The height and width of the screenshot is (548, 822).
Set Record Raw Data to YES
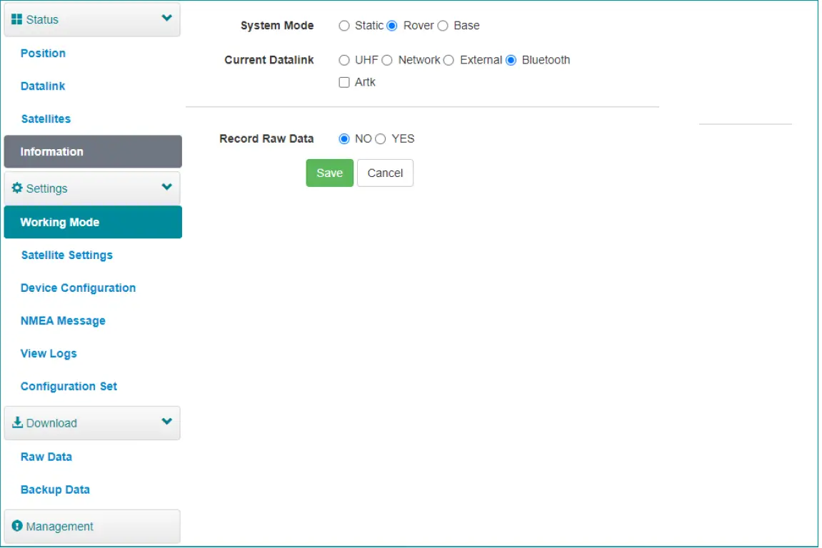(x=381, y=139)
